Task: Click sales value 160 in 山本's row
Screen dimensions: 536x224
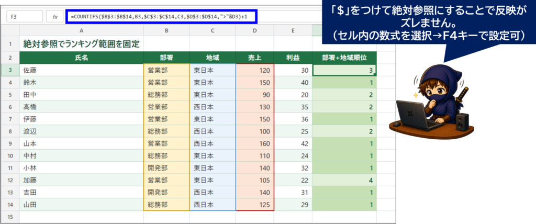Action: point(255,143)
